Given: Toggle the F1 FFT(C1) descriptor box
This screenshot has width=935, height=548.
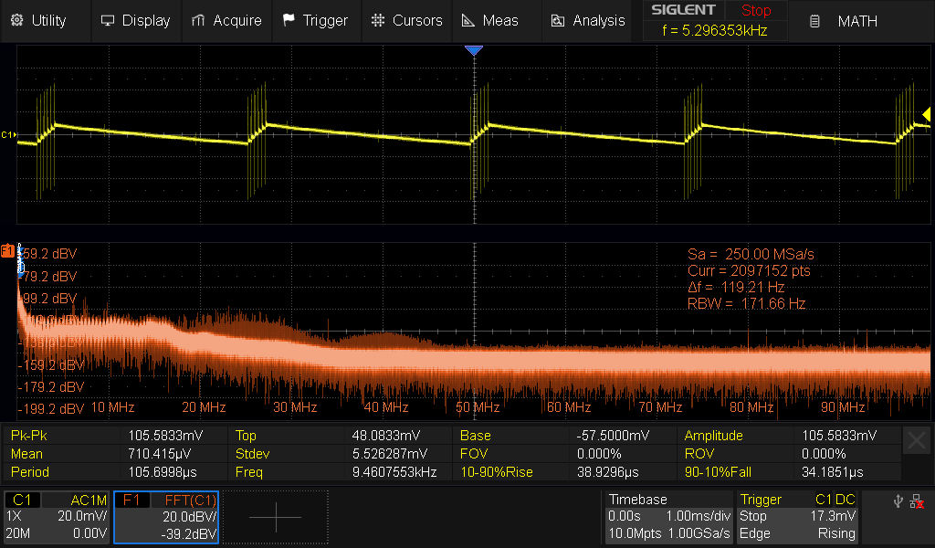Looking at the screenshot, I should [x=166, y=517].
